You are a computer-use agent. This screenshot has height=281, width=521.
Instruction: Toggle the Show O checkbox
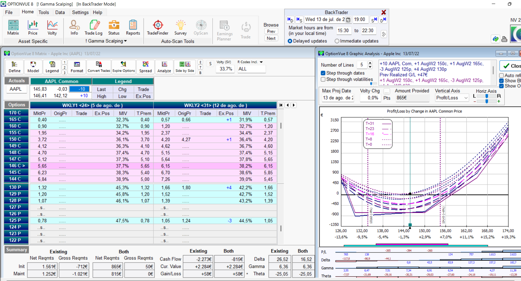tap(501, 86)
